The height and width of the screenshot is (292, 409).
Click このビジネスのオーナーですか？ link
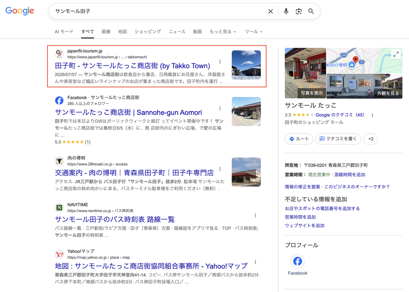(x=357, y=186)
